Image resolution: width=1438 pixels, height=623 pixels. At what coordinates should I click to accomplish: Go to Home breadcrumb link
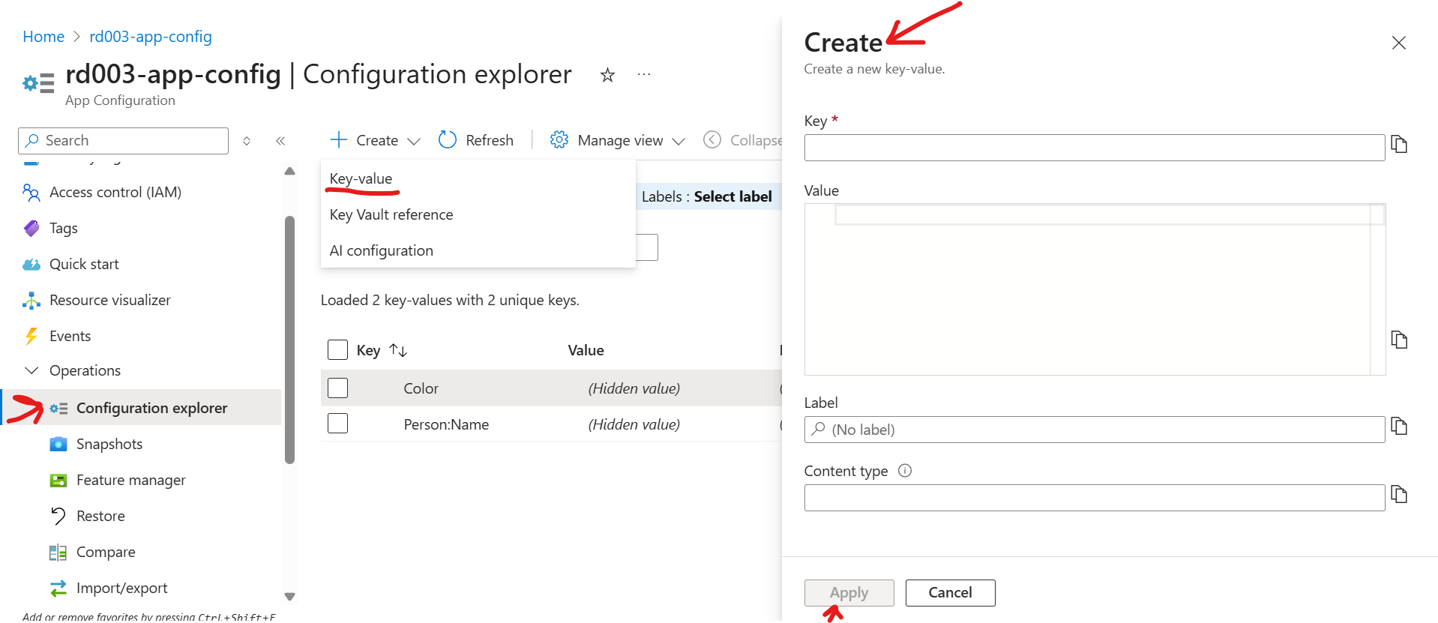[x=43, y=37]
